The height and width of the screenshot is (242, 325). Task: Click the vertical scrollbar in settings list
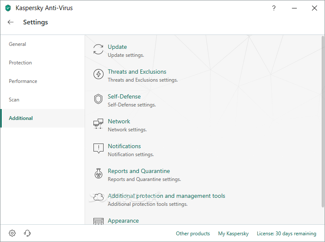coord(323,121)
